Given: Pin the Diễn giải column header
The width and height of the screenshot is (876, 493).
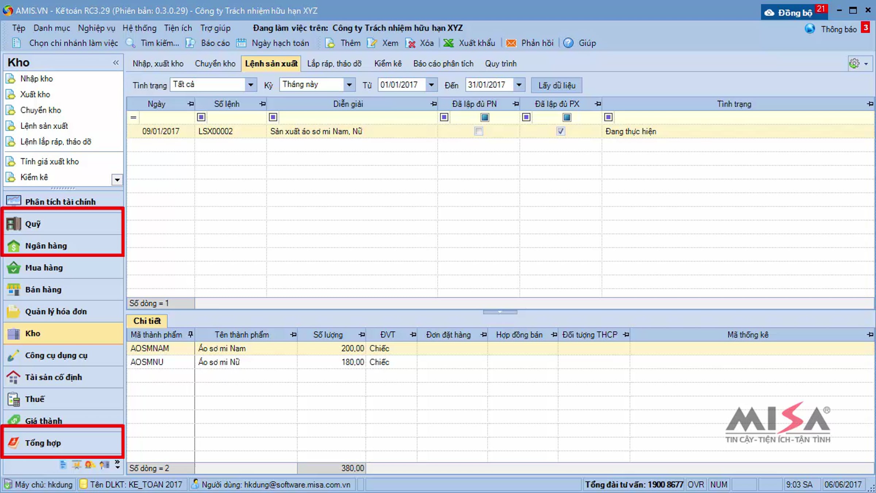Looking at the screenshot, I should pyautogui.click(x=433, y=104).
